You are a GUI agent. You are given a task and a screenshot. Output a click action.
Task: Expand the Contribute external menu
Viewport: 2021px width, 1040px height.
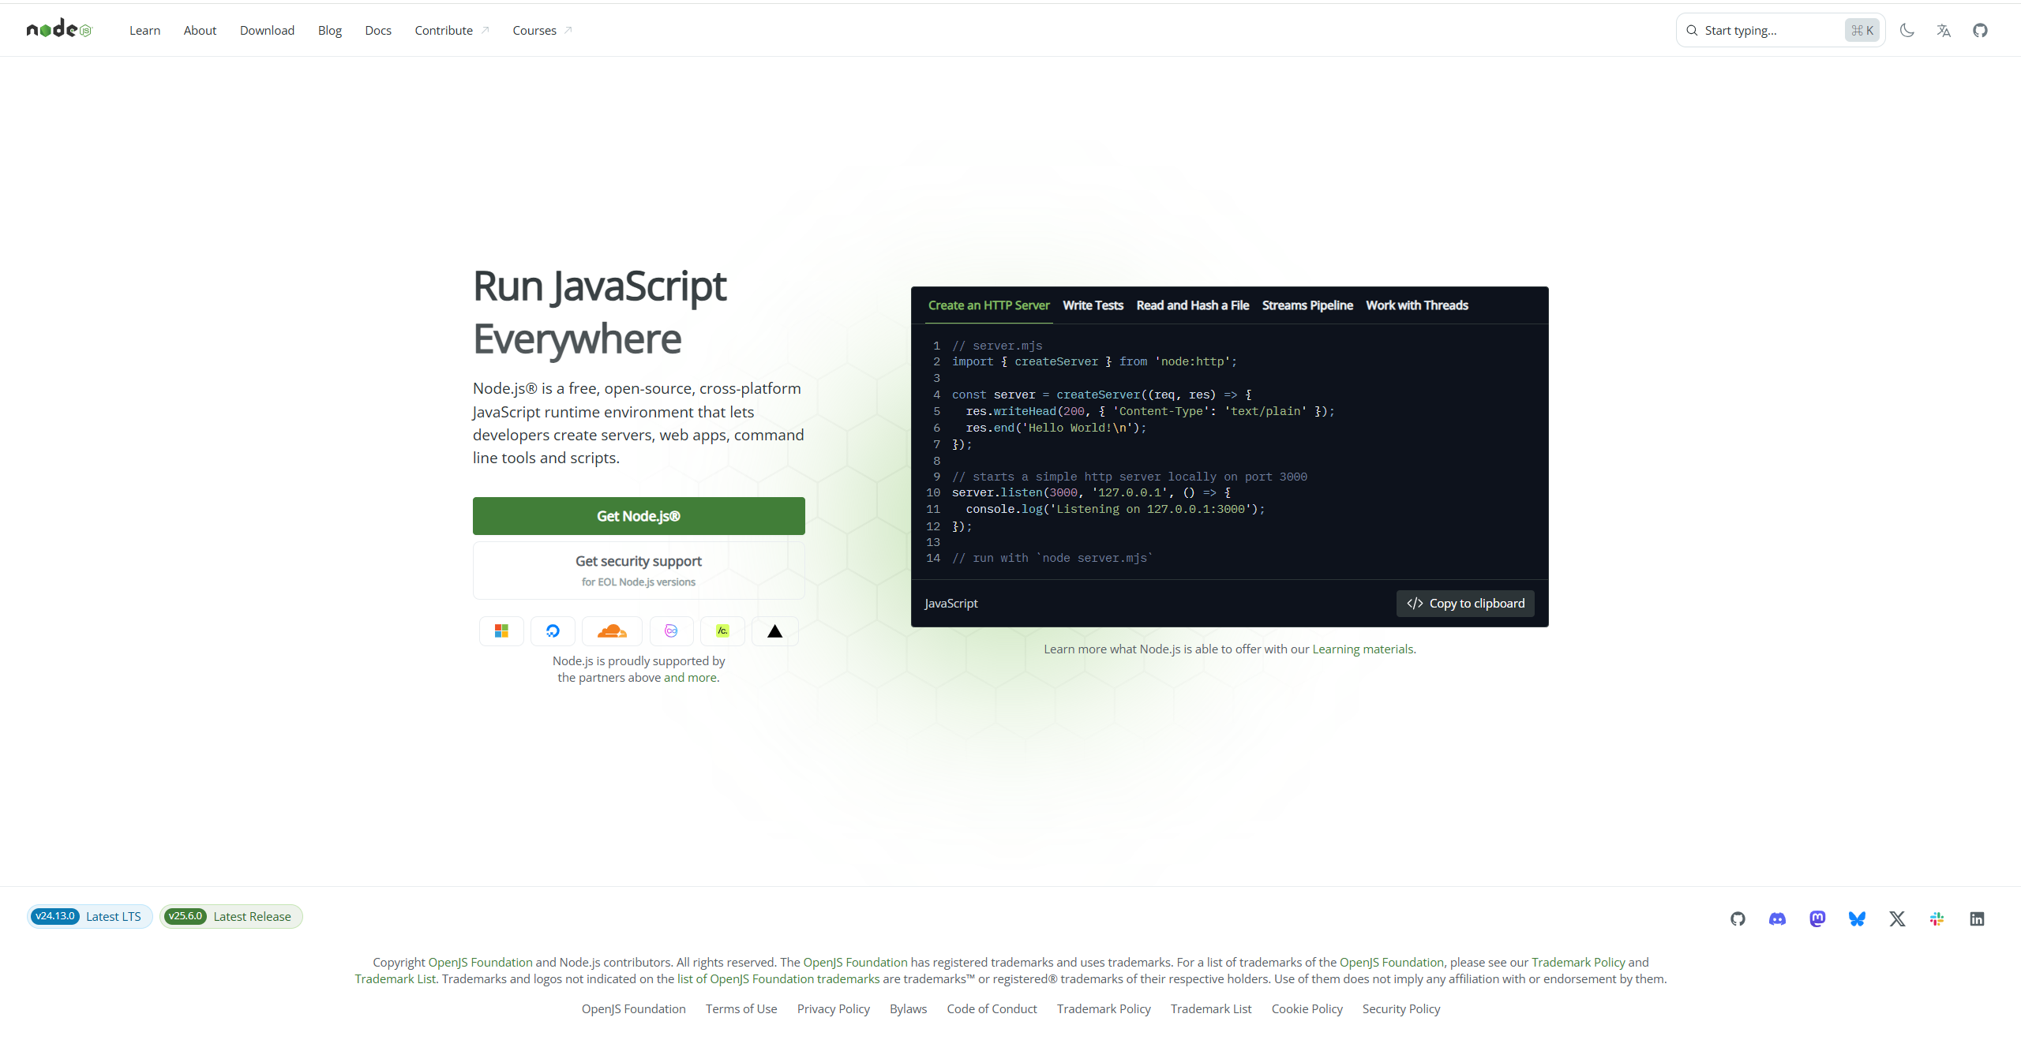[x=450, y=30]
